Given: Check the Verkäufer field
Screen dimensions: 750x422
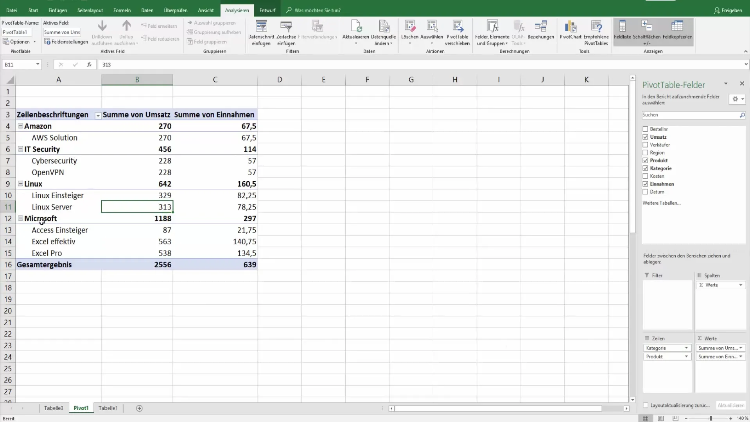Looking at the screenshot, I should pos(645,145).
